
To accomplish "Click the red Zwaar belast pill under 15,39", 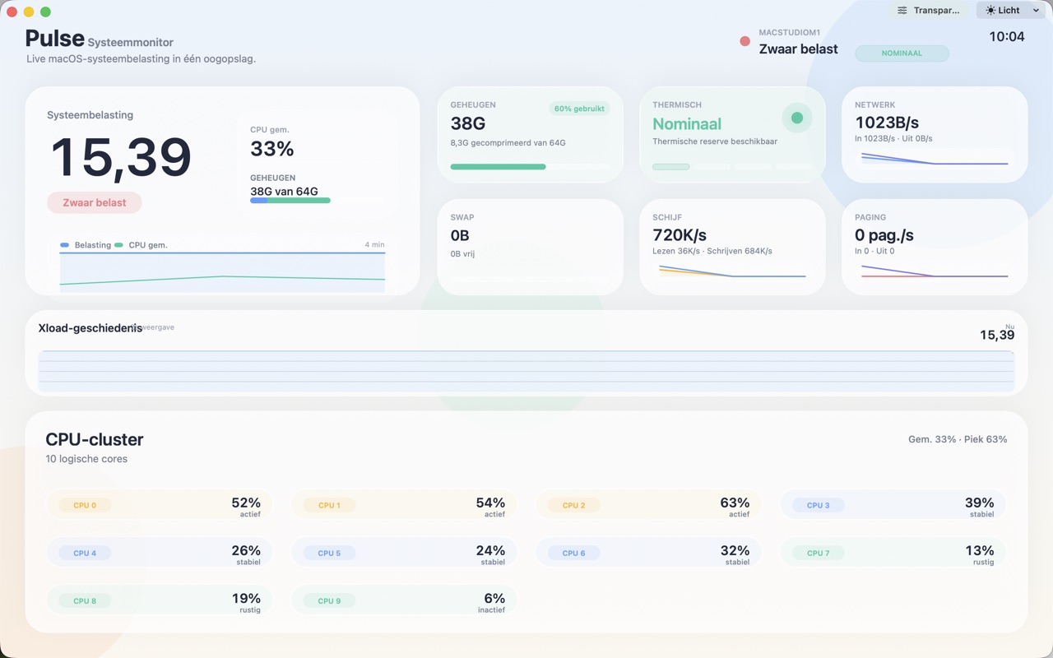I will pos(94,202).
